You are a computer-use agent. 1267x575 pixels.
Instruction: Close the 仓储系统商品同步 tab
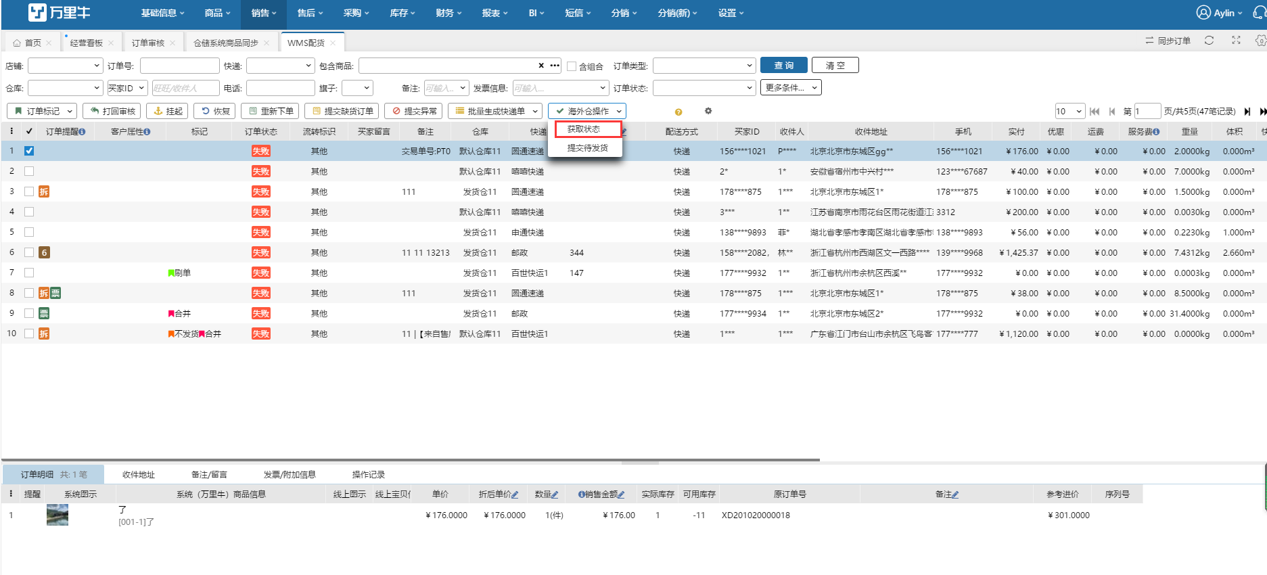click(267, 43)
